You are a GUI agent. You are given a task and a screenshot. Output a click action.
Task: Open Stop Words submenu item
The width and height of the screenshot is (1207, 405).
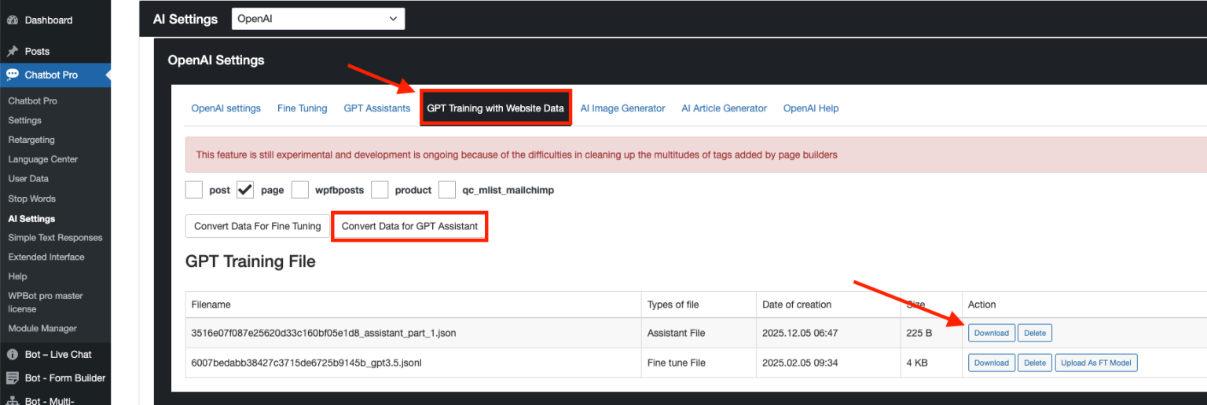[31, 199]
